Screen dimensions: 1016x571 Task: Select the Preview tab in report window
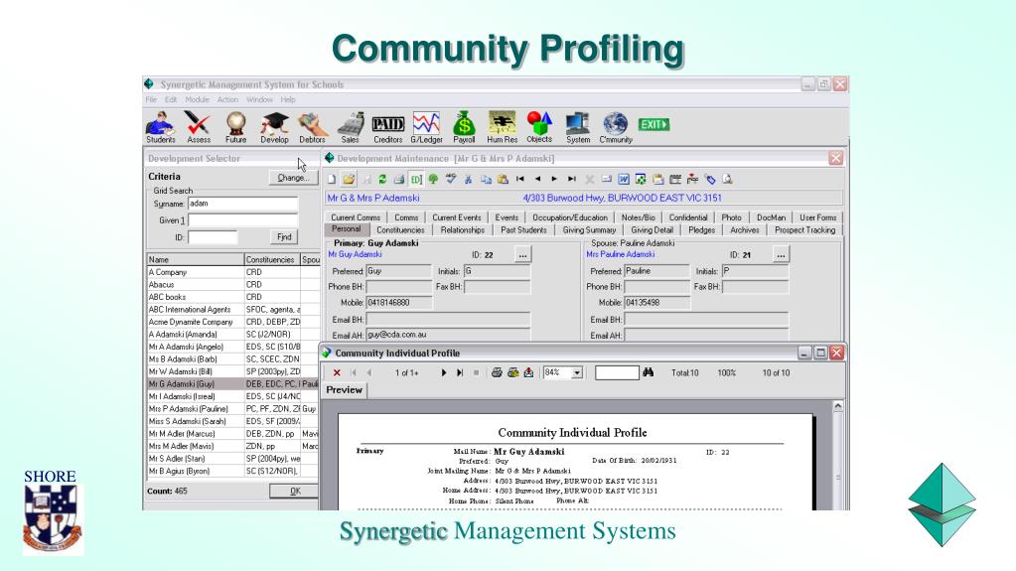344,390
